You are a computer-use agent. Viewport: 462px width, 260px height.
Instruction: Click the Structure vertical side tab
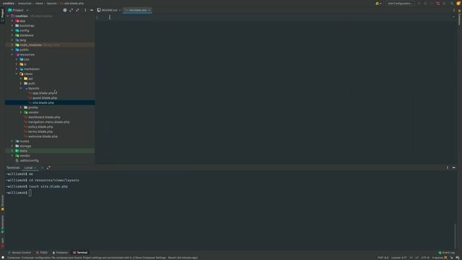[2, 203]
